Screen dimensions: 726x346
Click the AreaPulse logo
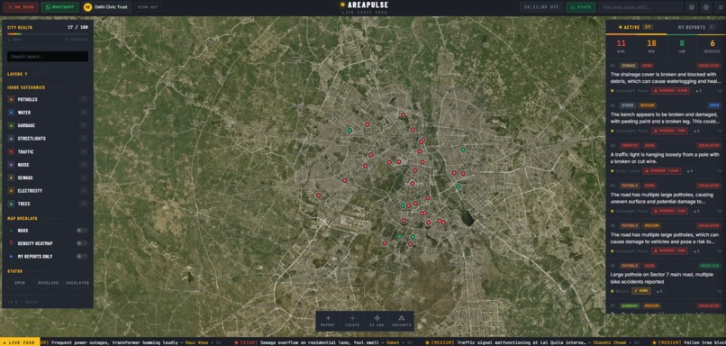[365, 5]
